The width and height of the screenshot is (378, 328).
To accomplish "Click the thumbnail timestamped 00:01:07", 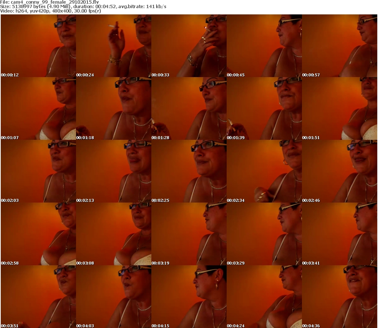I will [38, 108].
